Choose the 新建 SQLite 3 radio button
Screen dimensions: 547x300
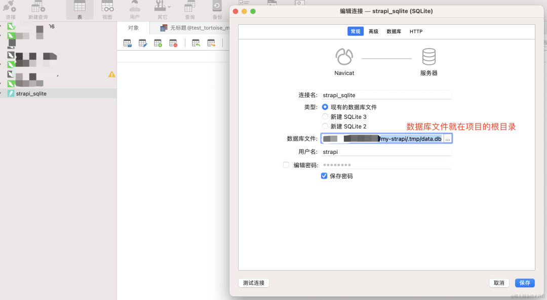[325, 116]
